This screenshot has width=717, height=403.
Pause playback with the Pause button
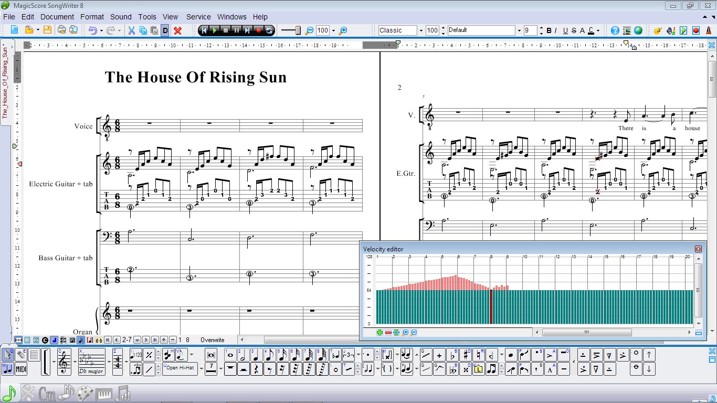click(x=237, y=30)
